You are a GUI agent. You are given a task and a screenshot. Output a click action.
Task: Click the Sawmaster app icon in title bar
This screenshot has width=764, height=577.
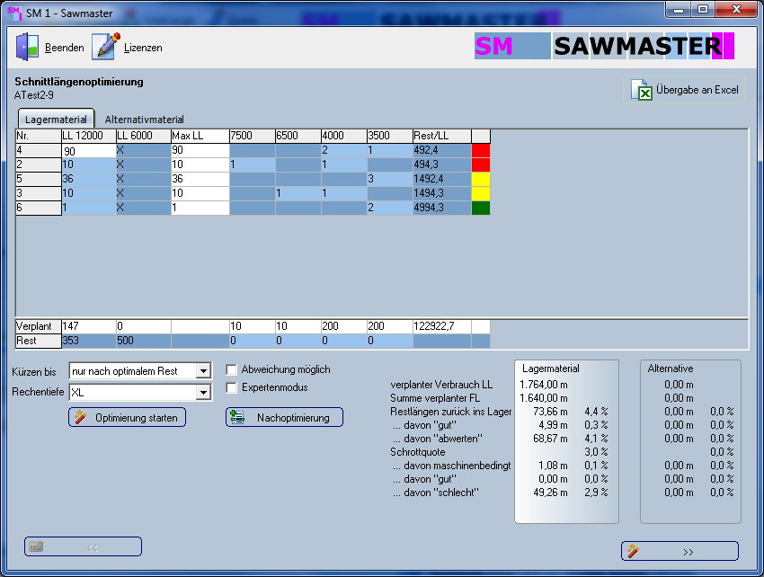14,13
